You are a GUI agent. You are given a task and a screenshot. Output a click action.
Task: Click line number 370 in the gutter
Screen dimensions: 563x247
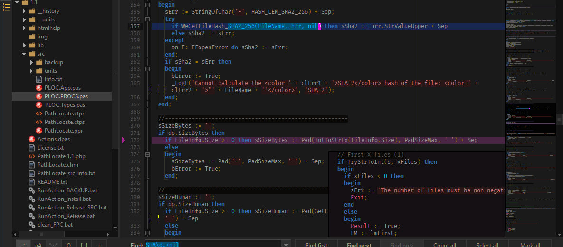click(135, 126)
